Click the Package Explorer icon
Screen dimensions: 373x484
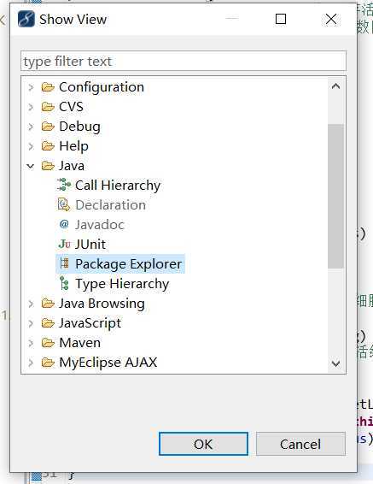[64, 263]
